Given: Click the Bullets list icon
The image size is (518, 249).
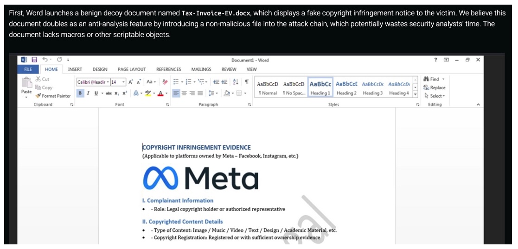Looking at the screenshot, I should [x=176, y=82].
